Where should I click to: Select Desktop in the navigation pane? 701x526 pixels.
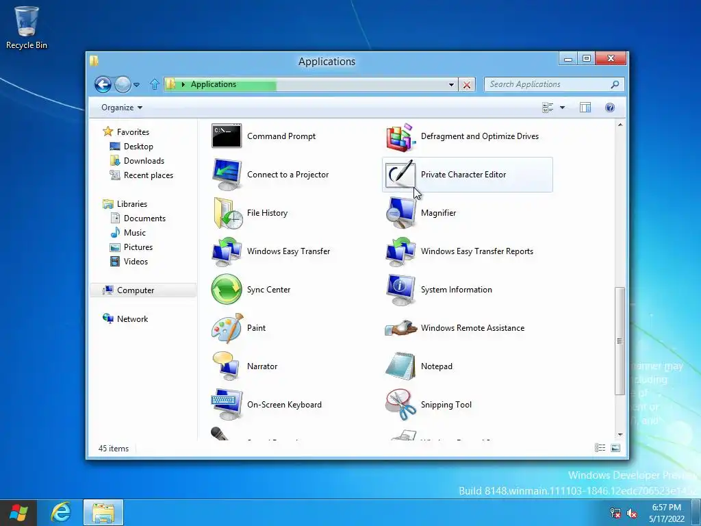(x=138, y=147)
